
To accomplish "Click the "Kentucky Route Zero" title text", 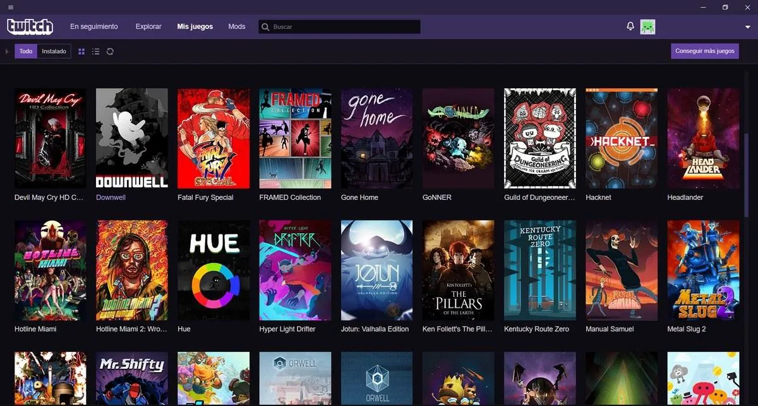I will tap(536, 329).
